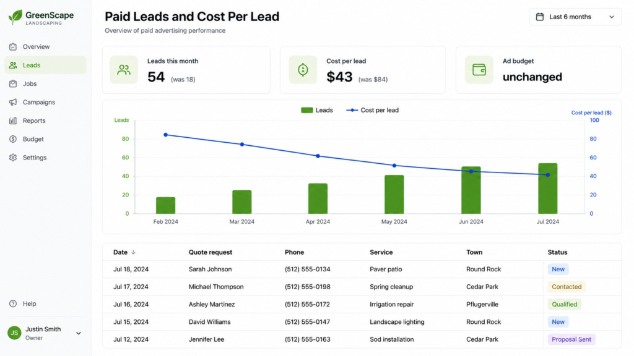Click New status badge for Sarah Johnson
Screen dimensions: 634x356
(x=558, y=269)
